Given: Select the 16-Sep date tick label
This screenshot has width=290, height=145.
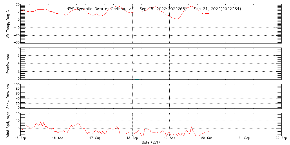Looking at the screenshot, I should [x=58, y=139].
